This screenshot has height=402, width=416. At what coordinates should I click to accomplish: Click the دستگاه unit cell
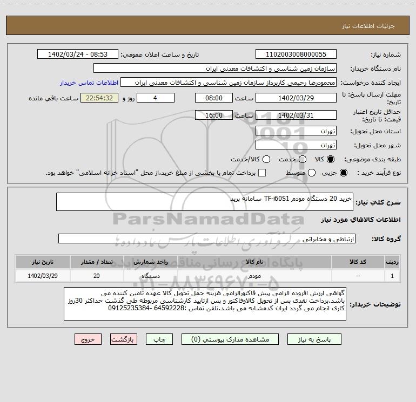coord(150,276)
